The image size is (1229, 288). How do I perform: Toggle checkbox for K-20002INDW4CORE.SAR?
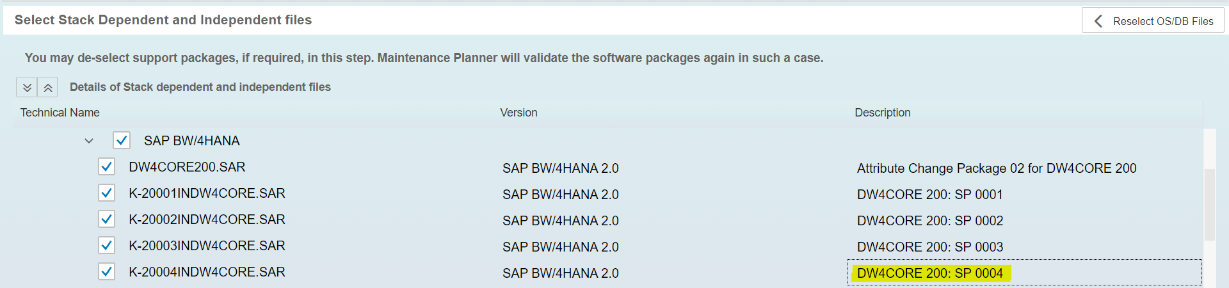click(107, 220)
